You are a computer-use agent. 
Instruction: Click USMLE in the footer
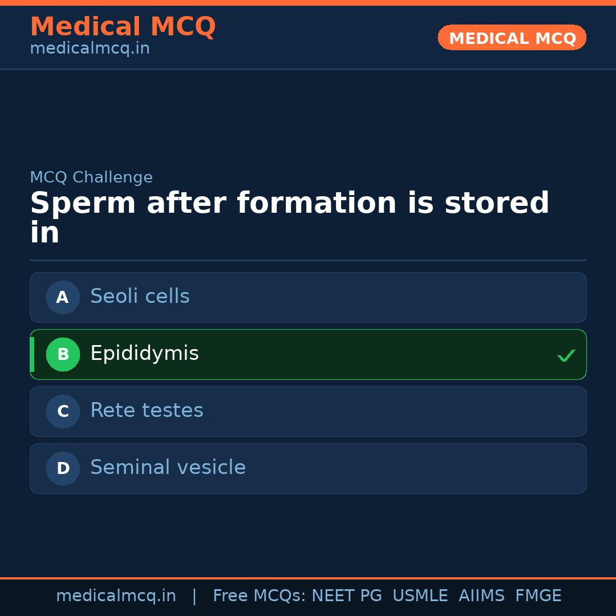[x=420, y=596]
